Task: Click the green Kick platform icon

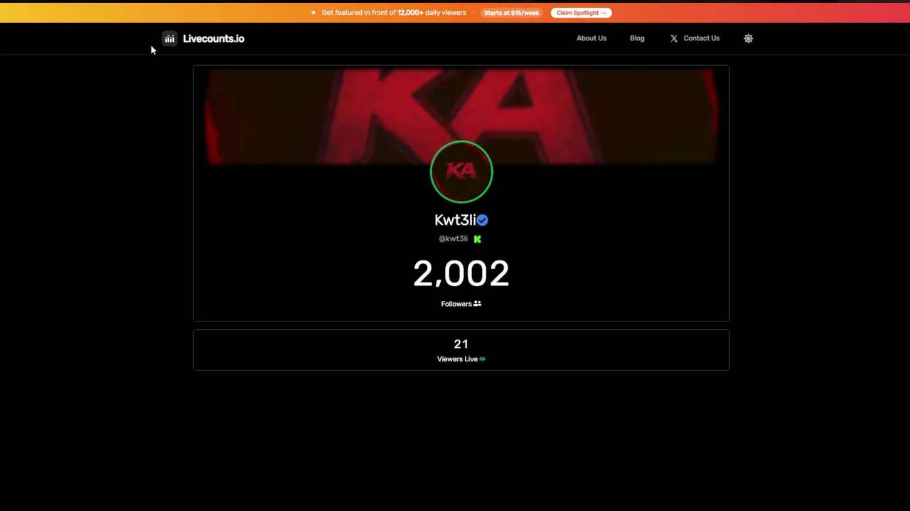Action: 477,239
